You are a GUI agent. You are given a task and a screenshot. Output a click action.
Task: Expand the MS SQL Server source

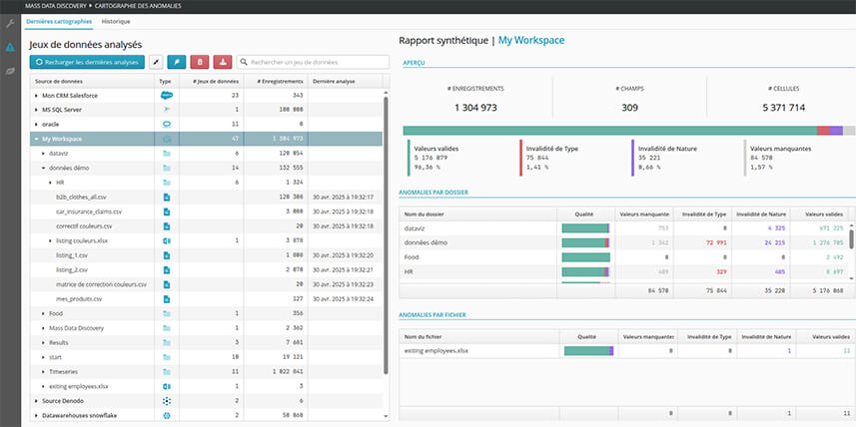[36, 110]
